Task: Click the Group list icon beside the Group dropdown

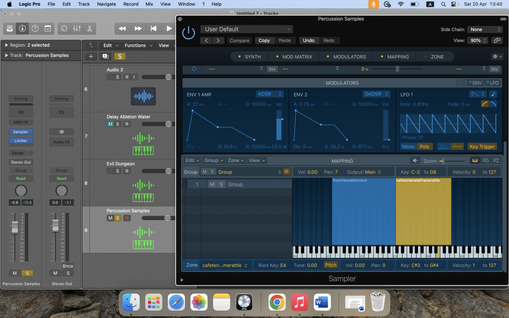Action: point(286,171)
